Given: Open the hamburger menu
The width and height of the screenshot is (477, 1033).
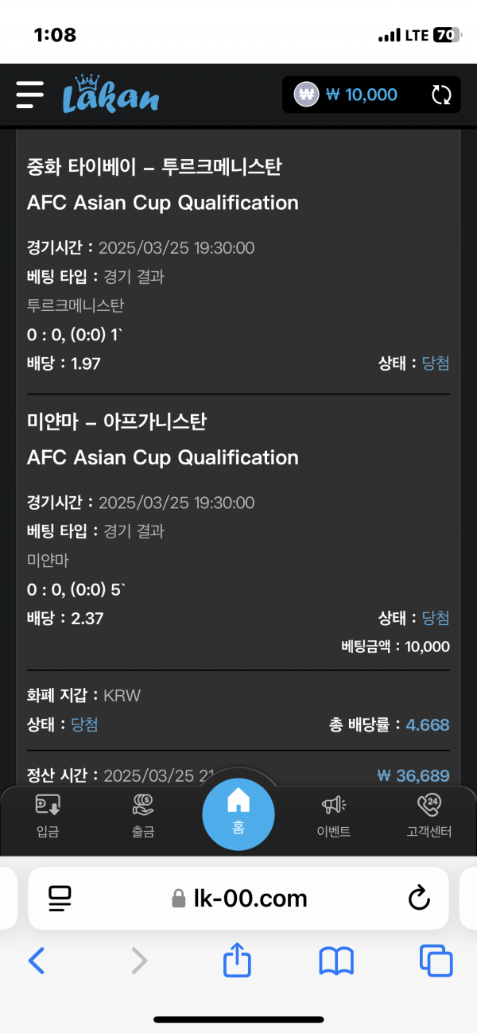Looking at the screenshot, I should pos(30,95).
